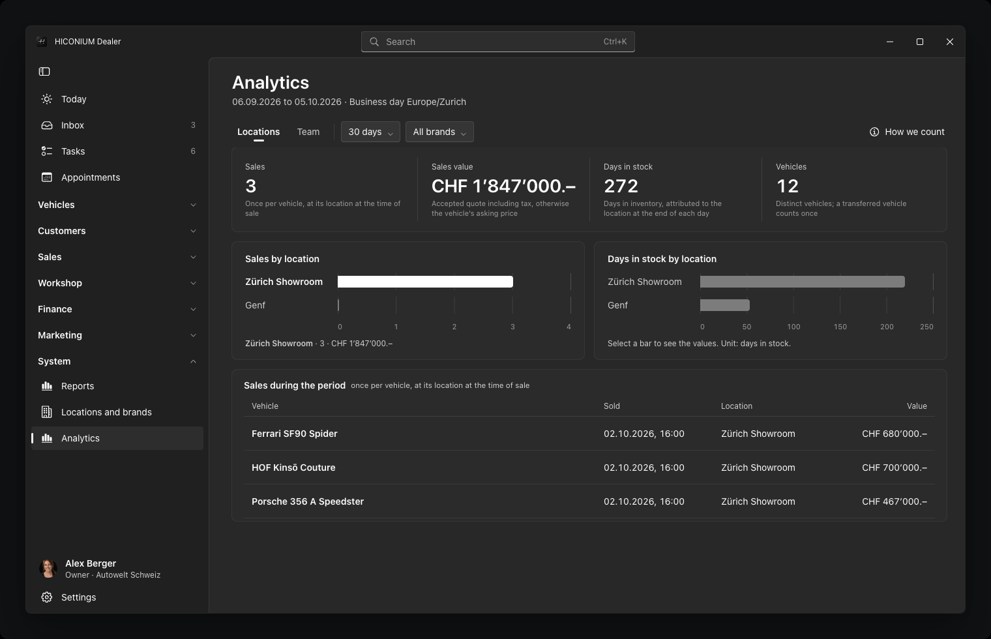Viewport: 991px width, 639px height.
Task: Click the info icon beside How we count
Action: [x=874, y=132]
